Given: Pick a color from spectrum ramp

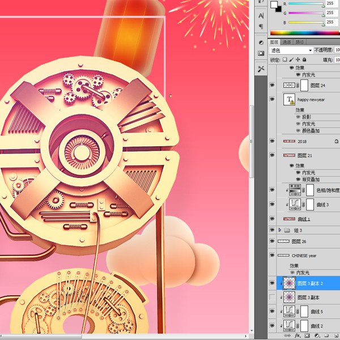Looking at the screenshot, I should click(305, 33).
